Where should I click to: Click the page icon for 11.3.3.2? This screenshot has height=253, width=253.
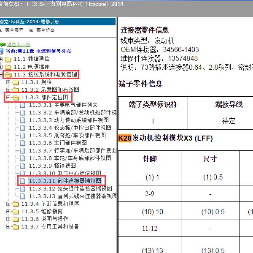click(23, 113)
